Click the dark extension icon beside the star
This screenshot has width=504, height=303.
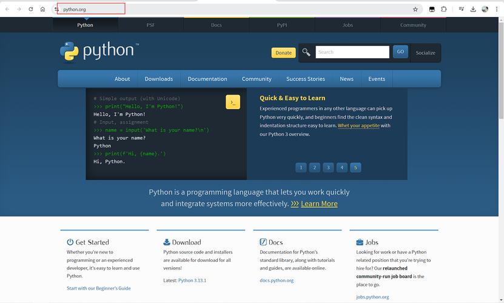pyautogui.click(x=432, y=9)
